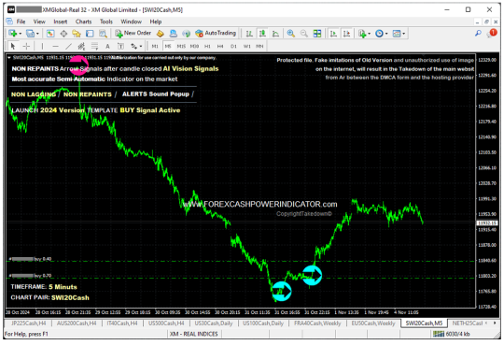The width and height of the screenshot is (504, 345).
Task: Zoom out of the chart
Action: 303,34
